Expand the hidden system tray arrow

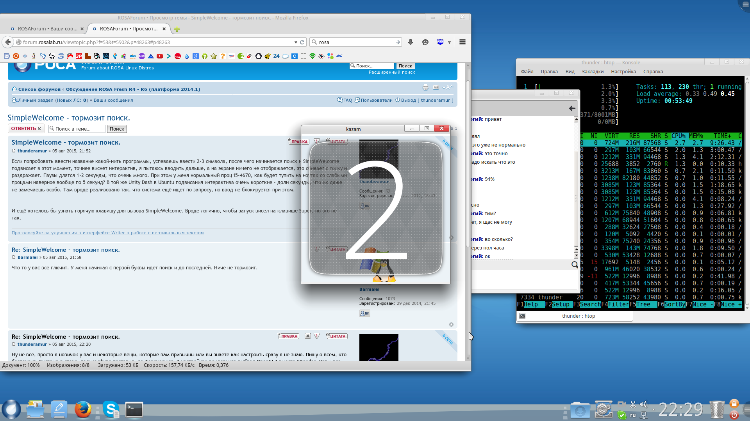654,410
